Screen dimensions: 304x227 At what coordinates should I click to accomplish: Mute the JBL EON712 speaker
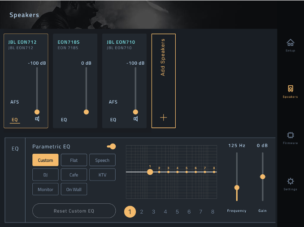coord(37,119)
